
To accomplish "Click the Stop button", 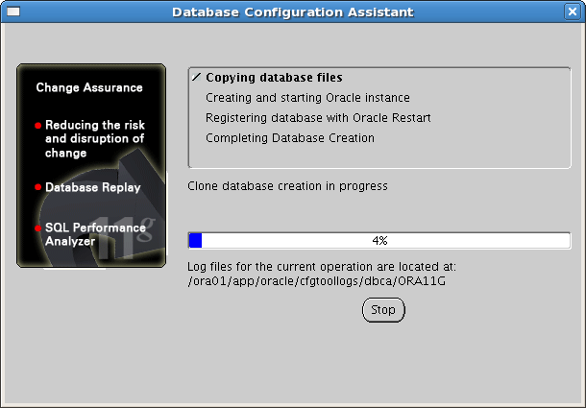I will point(383,310).
